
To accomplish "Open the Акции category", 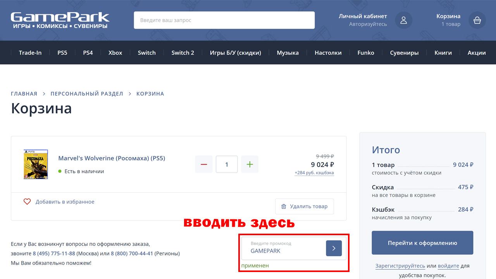I will pos(477,53).
